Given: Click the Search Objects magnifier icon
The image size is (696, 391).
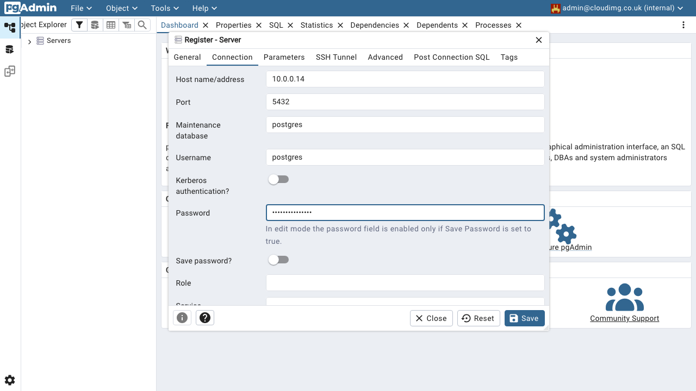Looking at the screenshot, I should [142, 25].
